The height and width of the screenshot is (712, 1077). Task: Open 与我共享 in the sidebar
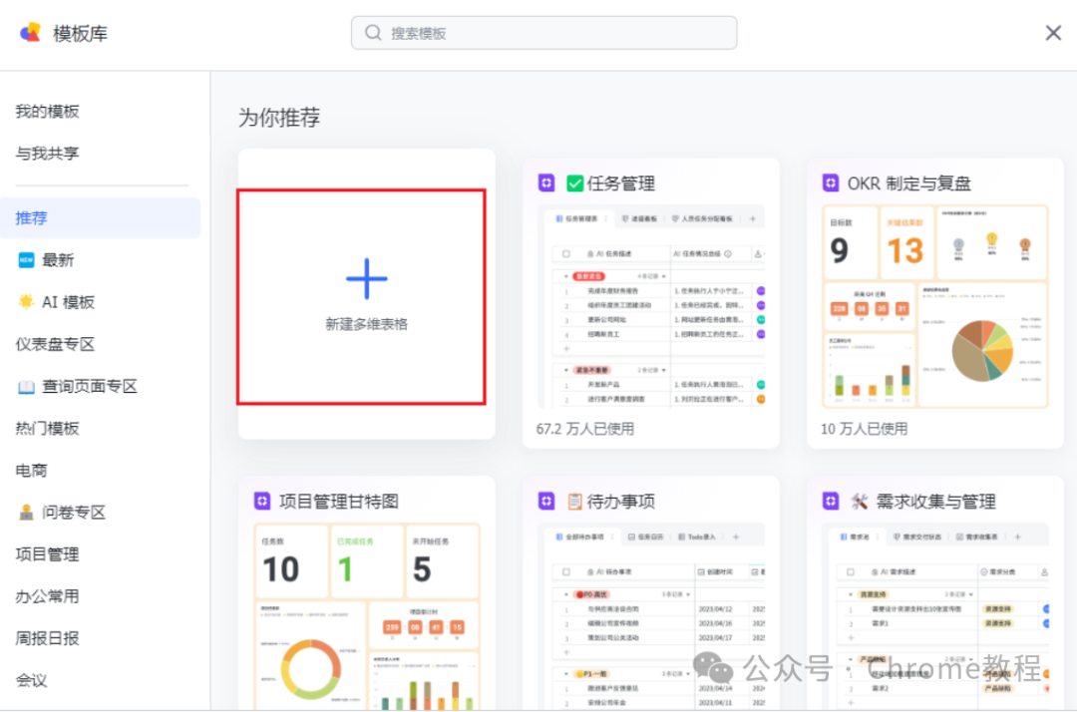tap(48, 154)
